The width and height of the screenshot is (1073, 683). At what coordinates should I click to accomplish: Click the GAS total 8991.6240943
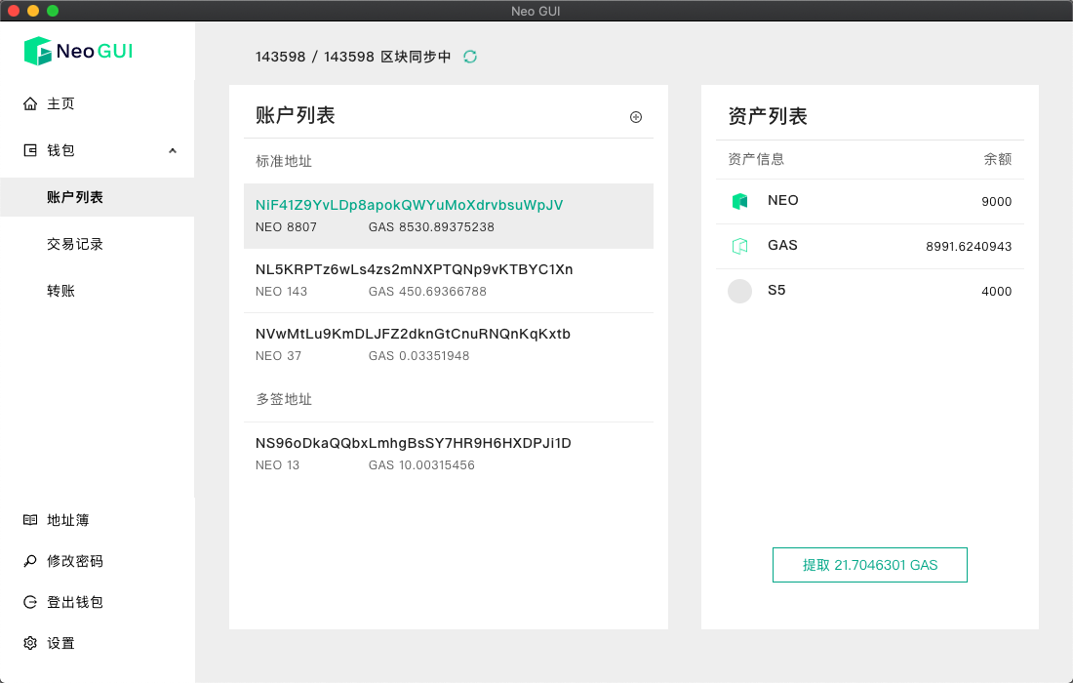[969, 247]
